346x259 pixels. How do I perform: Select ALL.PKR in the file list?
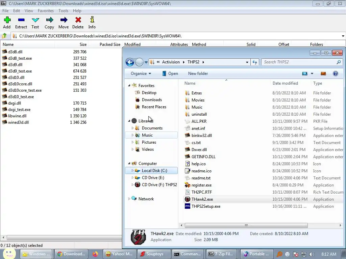click(199, 121)
